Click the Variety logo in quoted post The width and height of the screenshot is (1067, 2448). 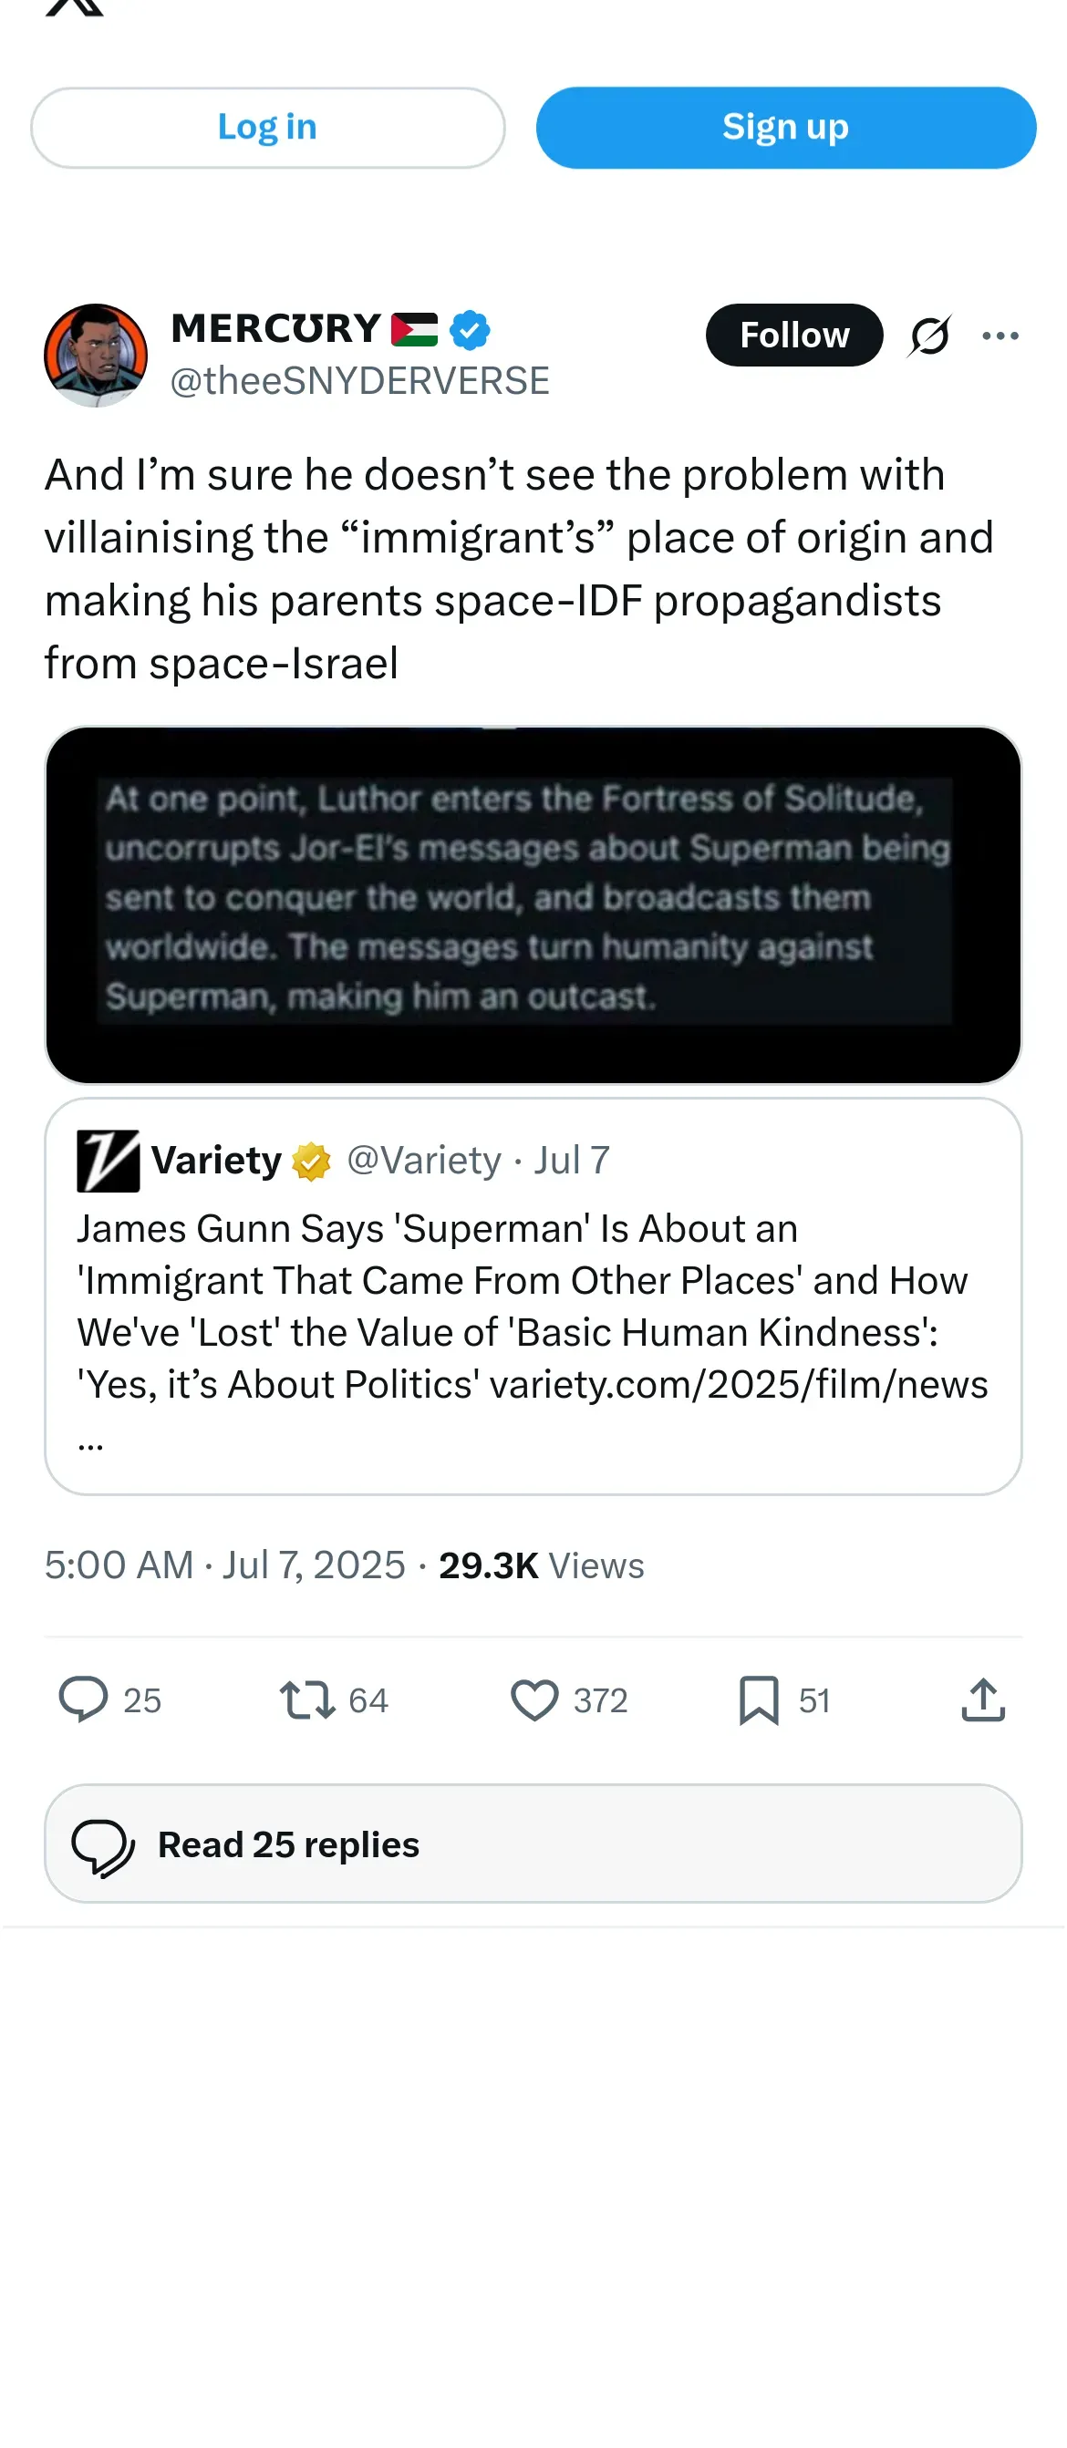tap(108, 1161)
